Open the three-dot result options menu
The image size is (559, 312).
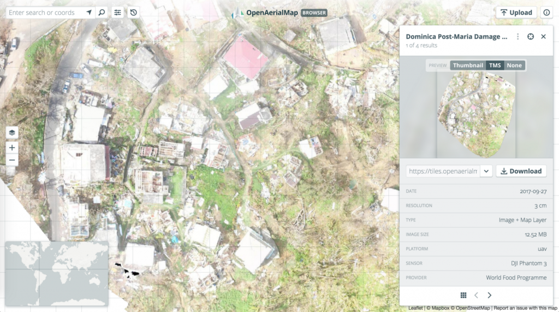tap(518, 37)
